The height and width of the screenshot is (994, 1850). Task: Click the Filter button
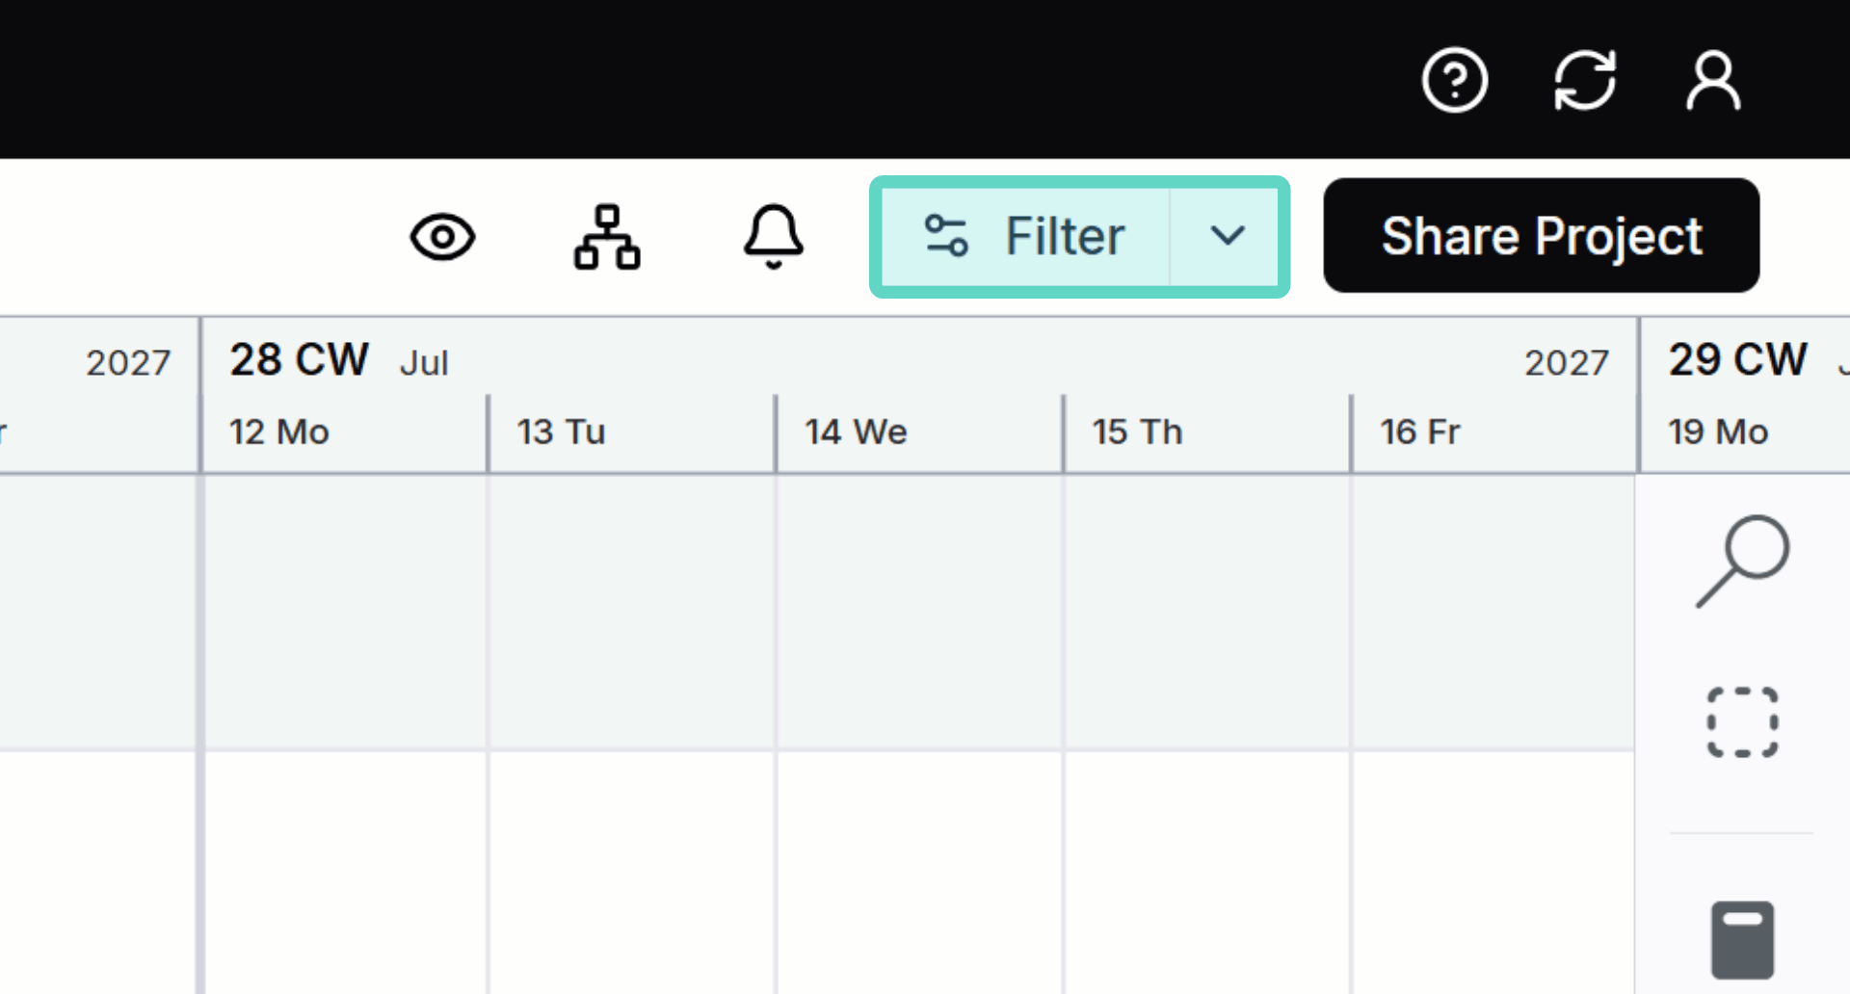[x=1025, y=237]
